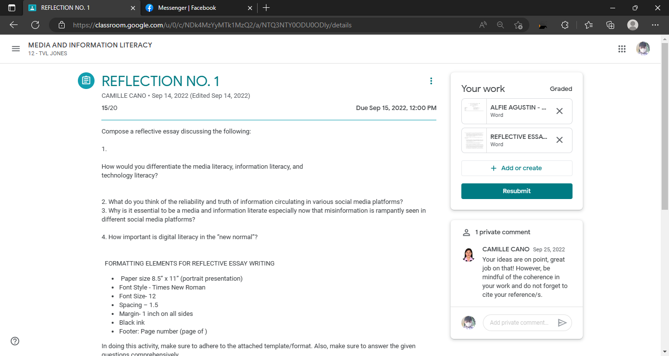
Task: Open the Google account avatar at top right
Action: [x=643, y=48]
